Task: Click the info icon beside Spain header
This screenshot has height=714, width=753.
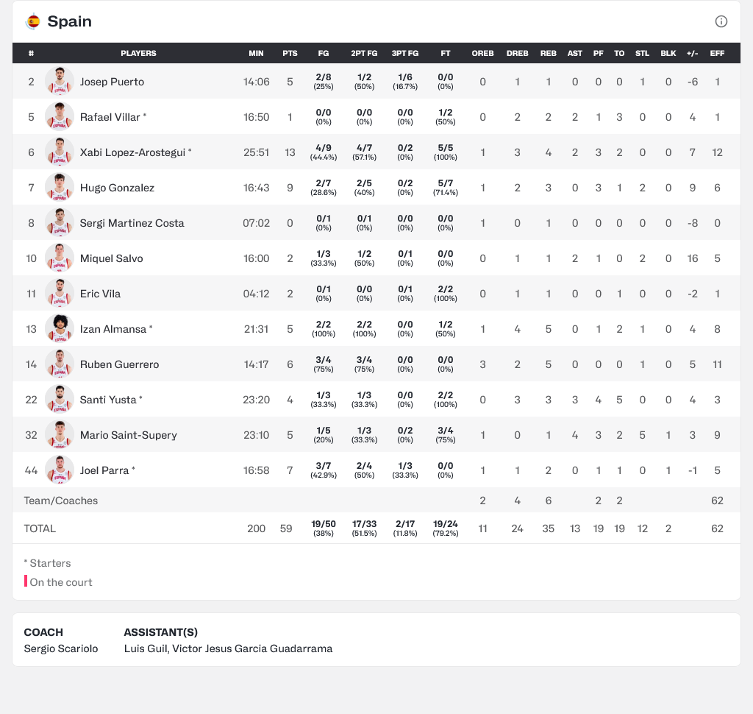Action: click(721, 21)
